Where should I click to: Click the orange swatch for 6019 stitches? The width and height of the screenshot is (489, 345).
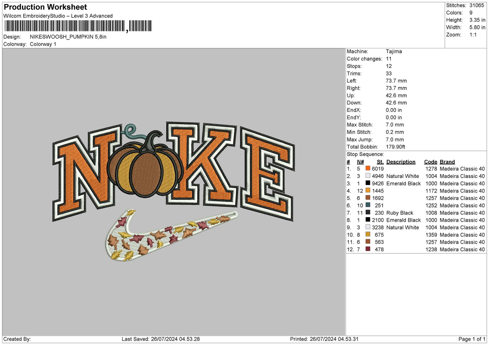click(368, 169)
